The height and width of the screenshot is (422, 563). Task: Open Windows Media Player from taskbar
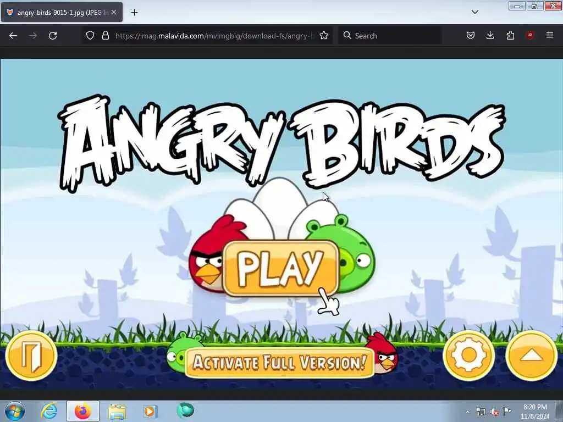150,411
